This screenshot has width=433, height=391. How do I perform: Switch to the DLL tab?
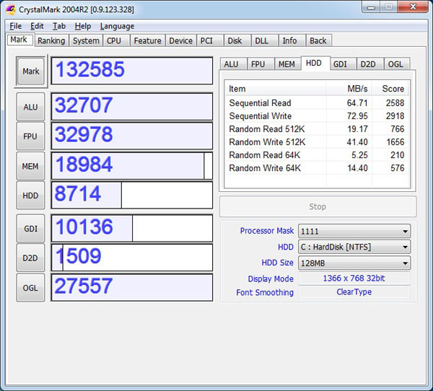click(265, 40)
